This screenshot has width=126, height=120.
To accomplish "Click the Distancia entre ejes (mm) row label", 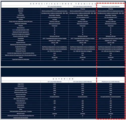I will point(21,93).
